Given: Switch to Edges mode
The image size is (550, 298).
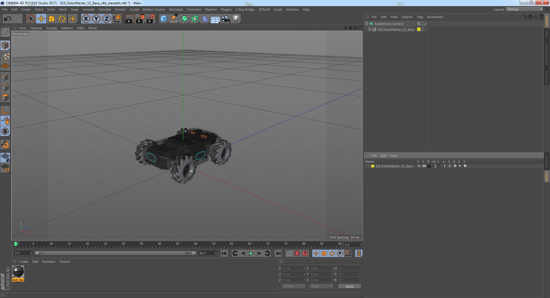Looking at the screenshot, I should point(5,87).
